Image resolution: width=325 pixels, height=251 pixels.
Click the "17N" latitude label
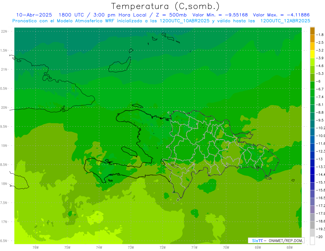(4, 222)
